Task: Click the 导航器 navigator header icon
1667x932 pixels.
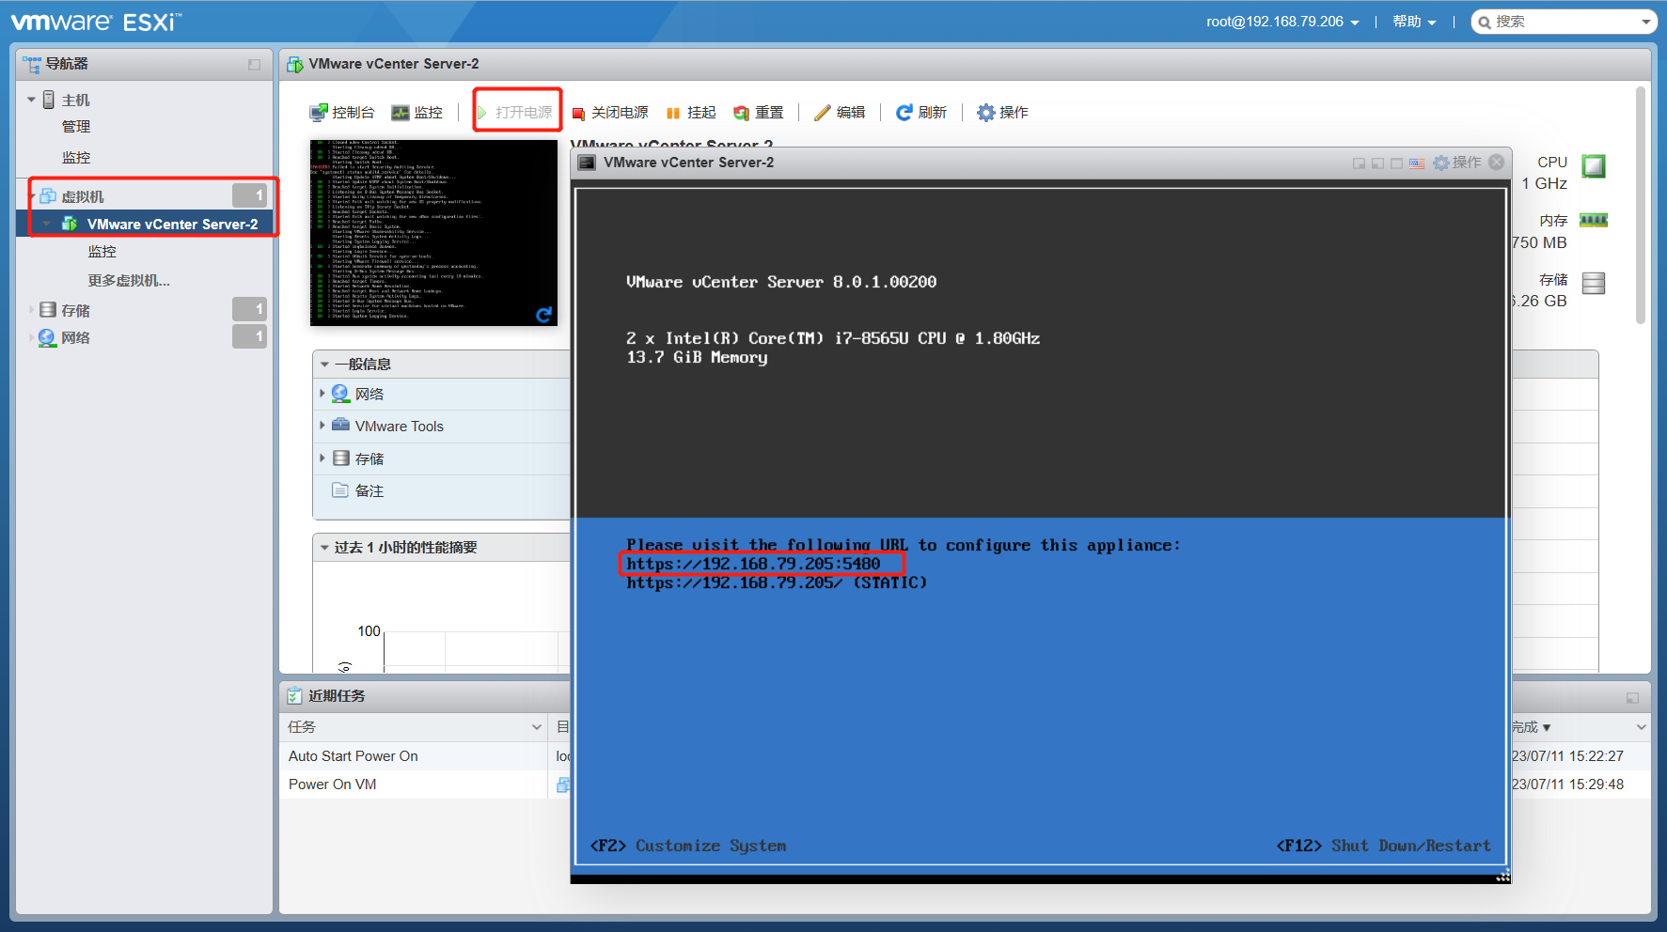Action: point(32,64)
